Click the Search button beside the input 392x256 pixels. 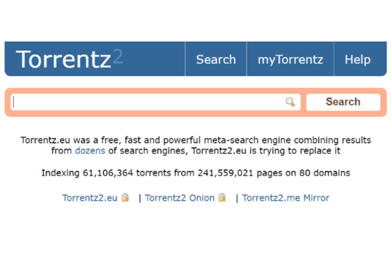pyautogui.click(x=343, y=102)
